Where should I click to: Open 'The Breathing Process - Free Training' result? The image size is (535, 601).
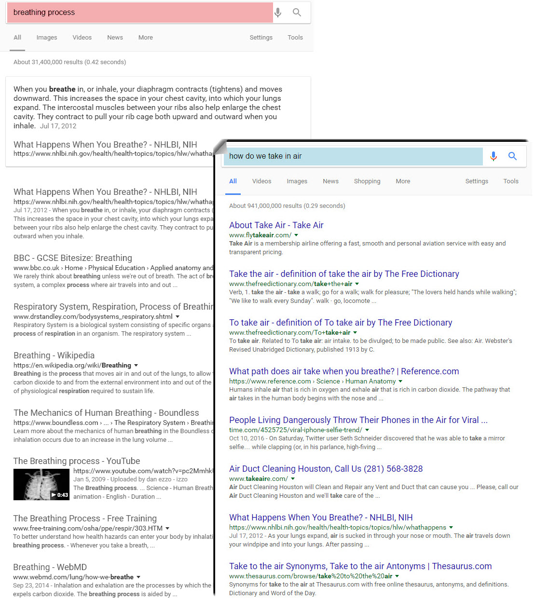coord(85,519)
